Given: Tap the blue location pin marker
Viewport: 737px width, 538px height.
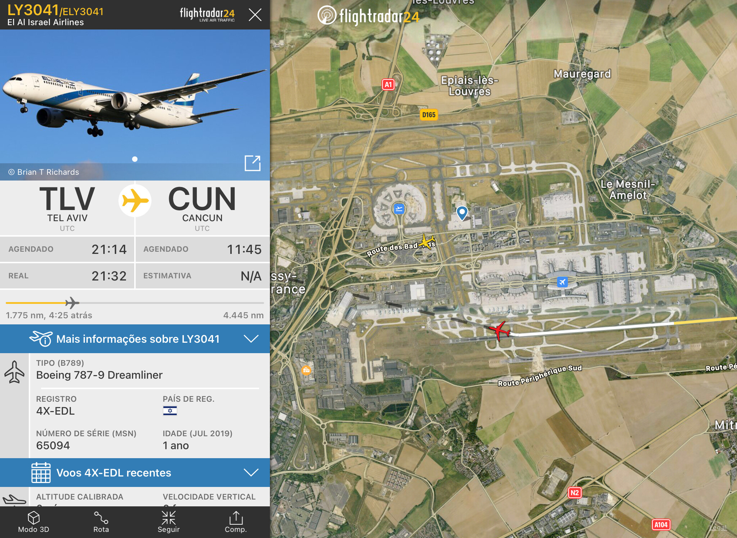Looking at the screenshot, I should click(462, 213).
